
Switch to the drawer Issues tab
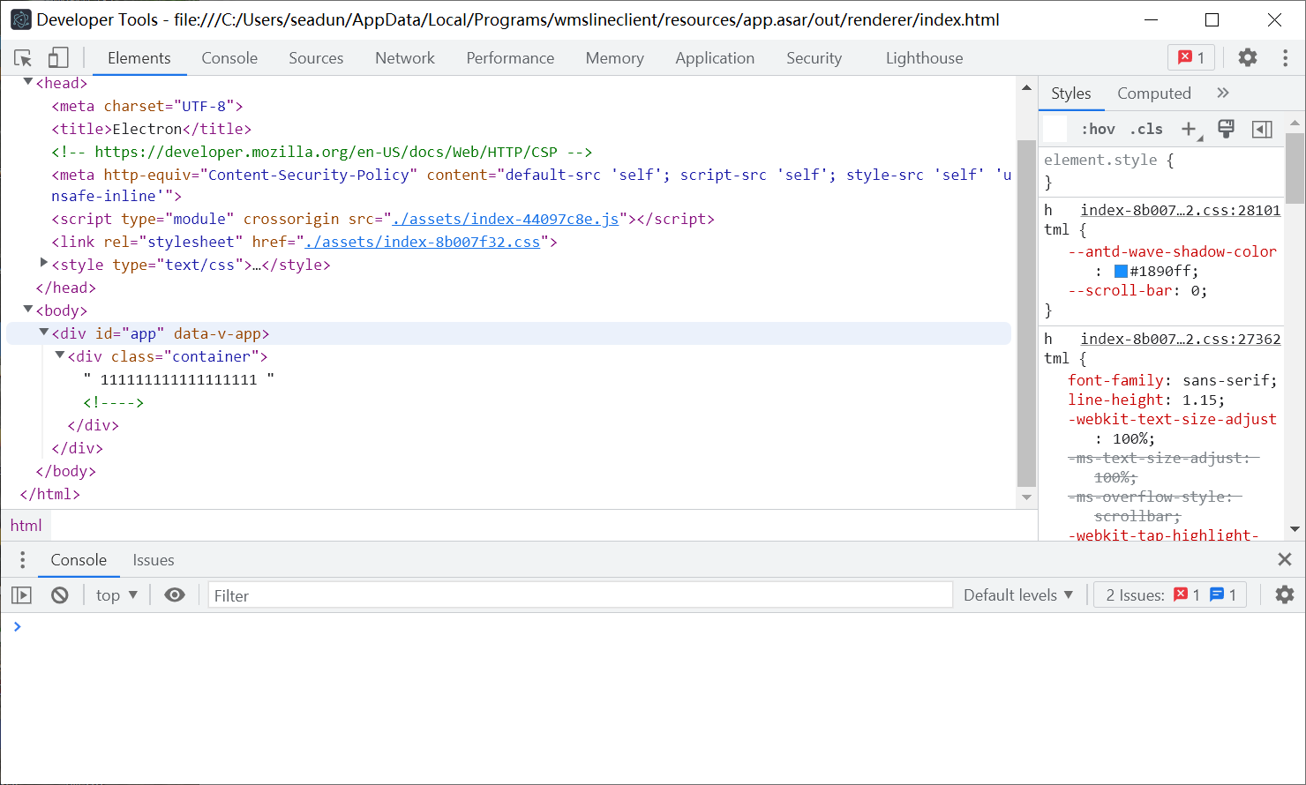click(x=154, y=560)
